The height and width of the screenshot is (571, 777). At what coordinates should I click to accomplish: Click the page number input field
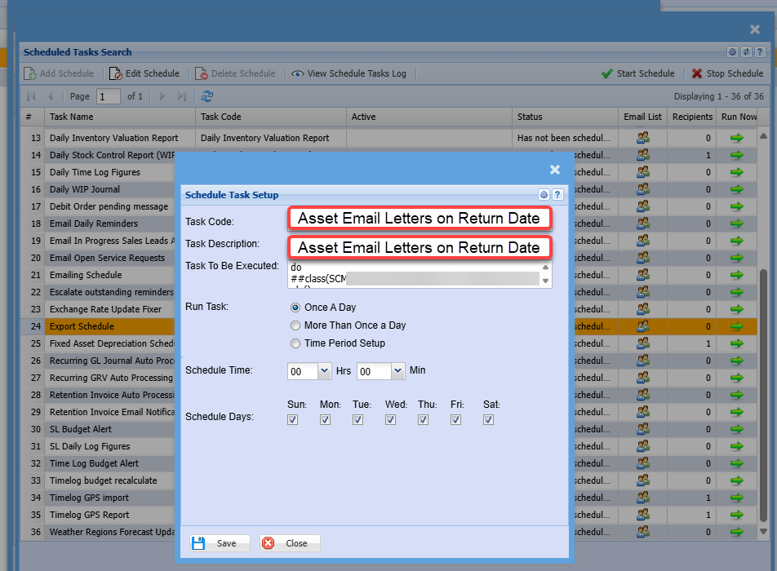[x=108, y=96]
